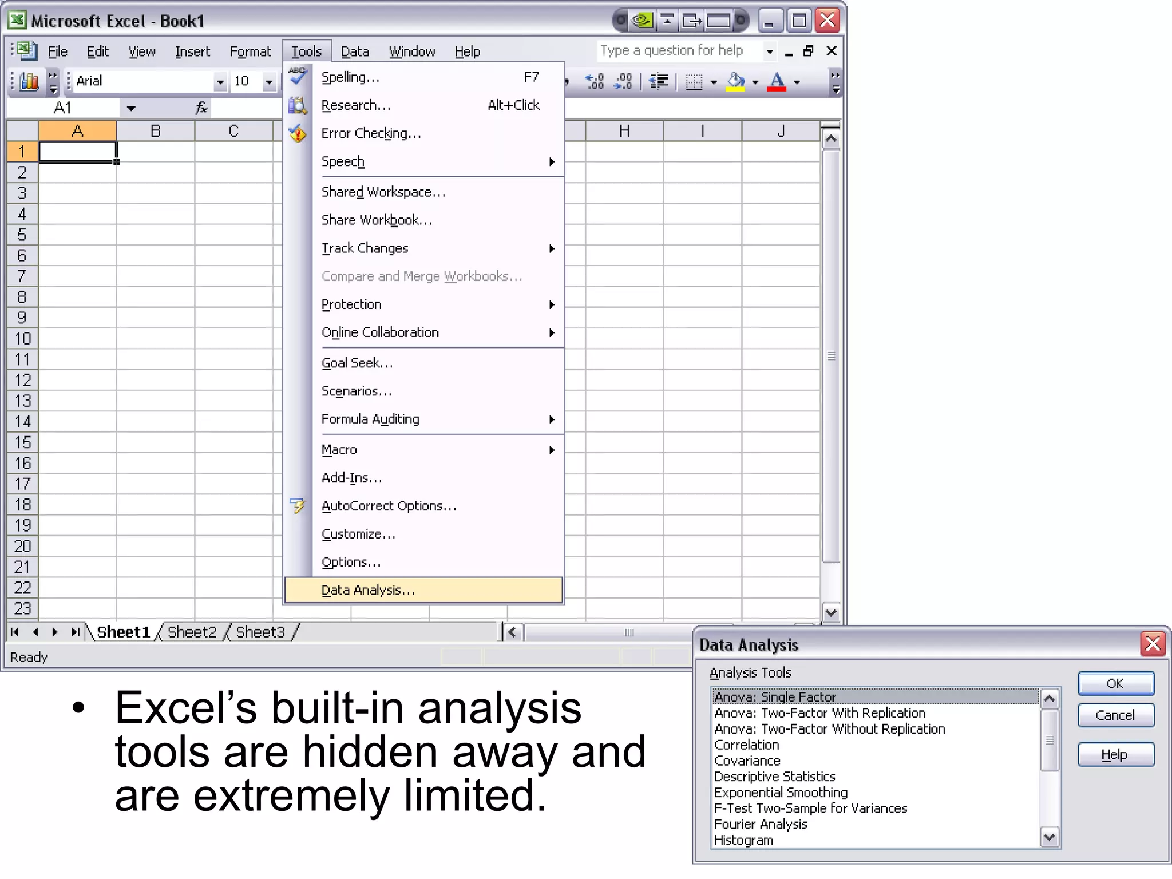Expand the Macro submenu
The image size is (1172, 879).
click(552, 450)
